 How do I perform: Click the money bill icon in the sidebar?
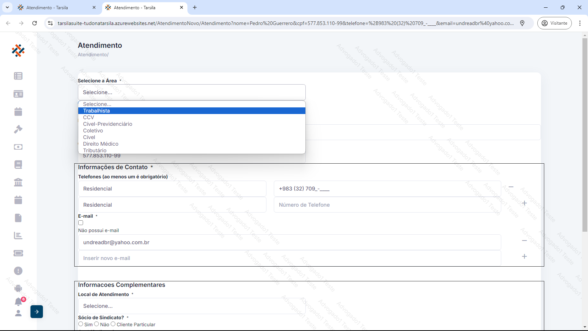pos(18,147)
